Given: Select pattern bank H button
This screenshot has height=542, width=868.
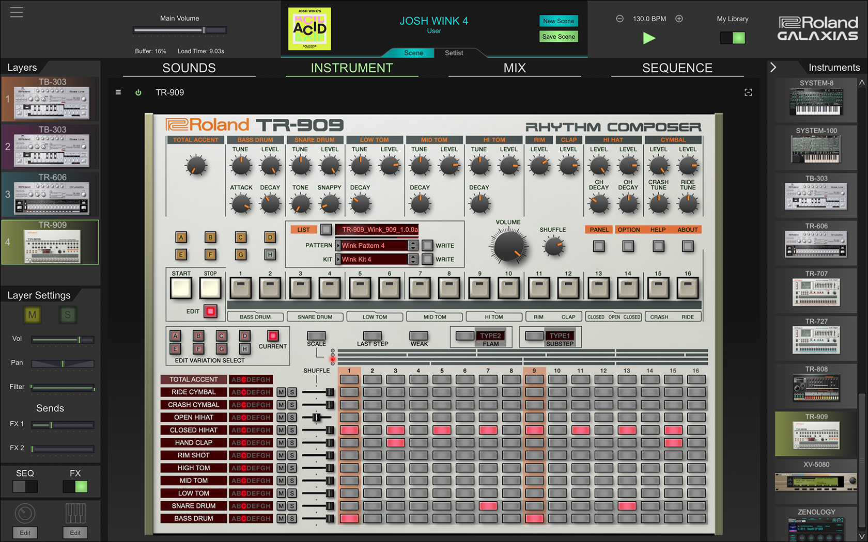Looking at the screenshot, I should [270, 254].
